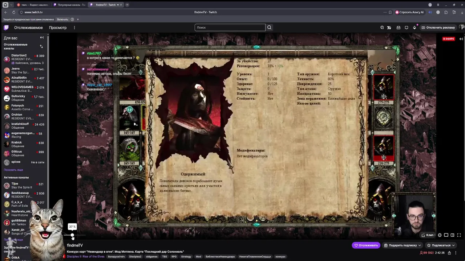The height and width of the screenshot is (261, 465).
Task: Open 'Disciples II: Rise of the Elves' category link
Action: tap(86, 257)
